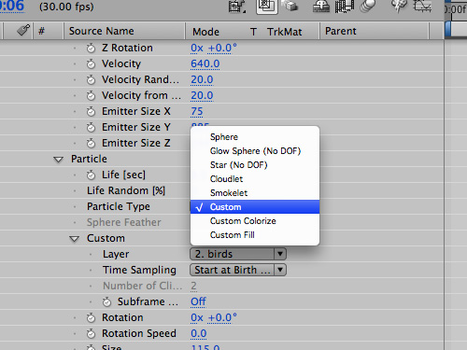Toggle stopwatch on the Rotation row under Custom
The image size is (467, 350).
coord(91,318)
